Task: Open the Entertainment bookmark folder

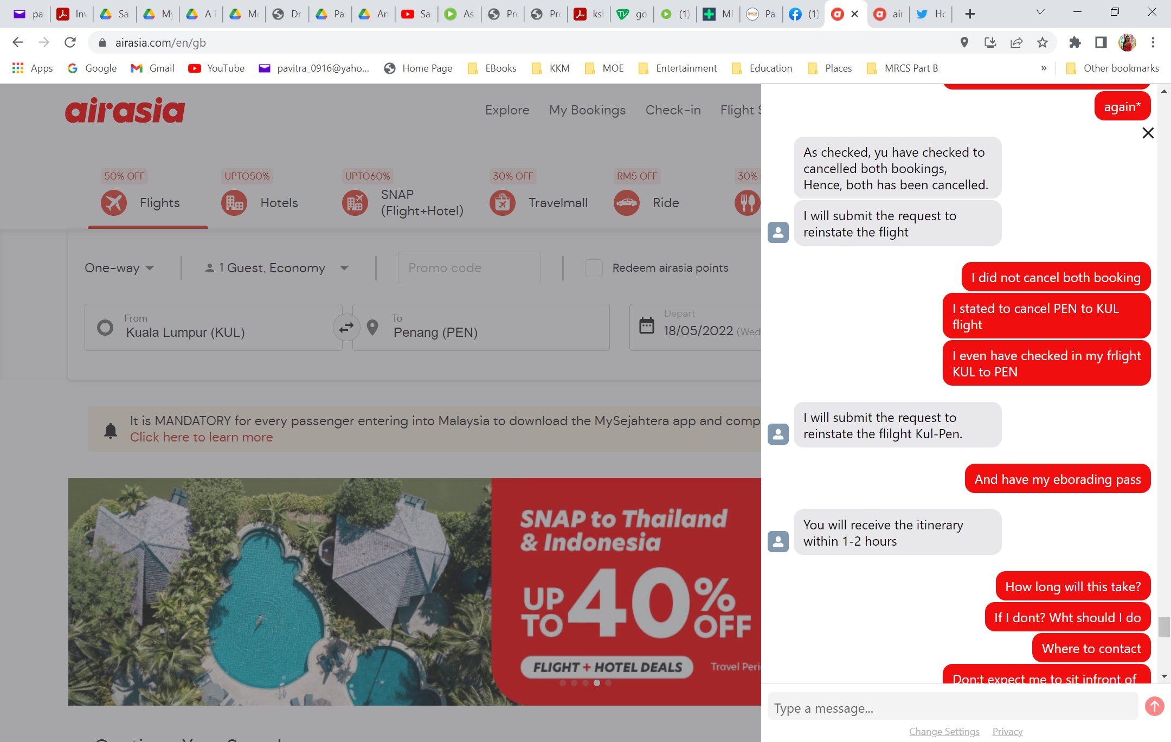Action: (x=678, y=68)
